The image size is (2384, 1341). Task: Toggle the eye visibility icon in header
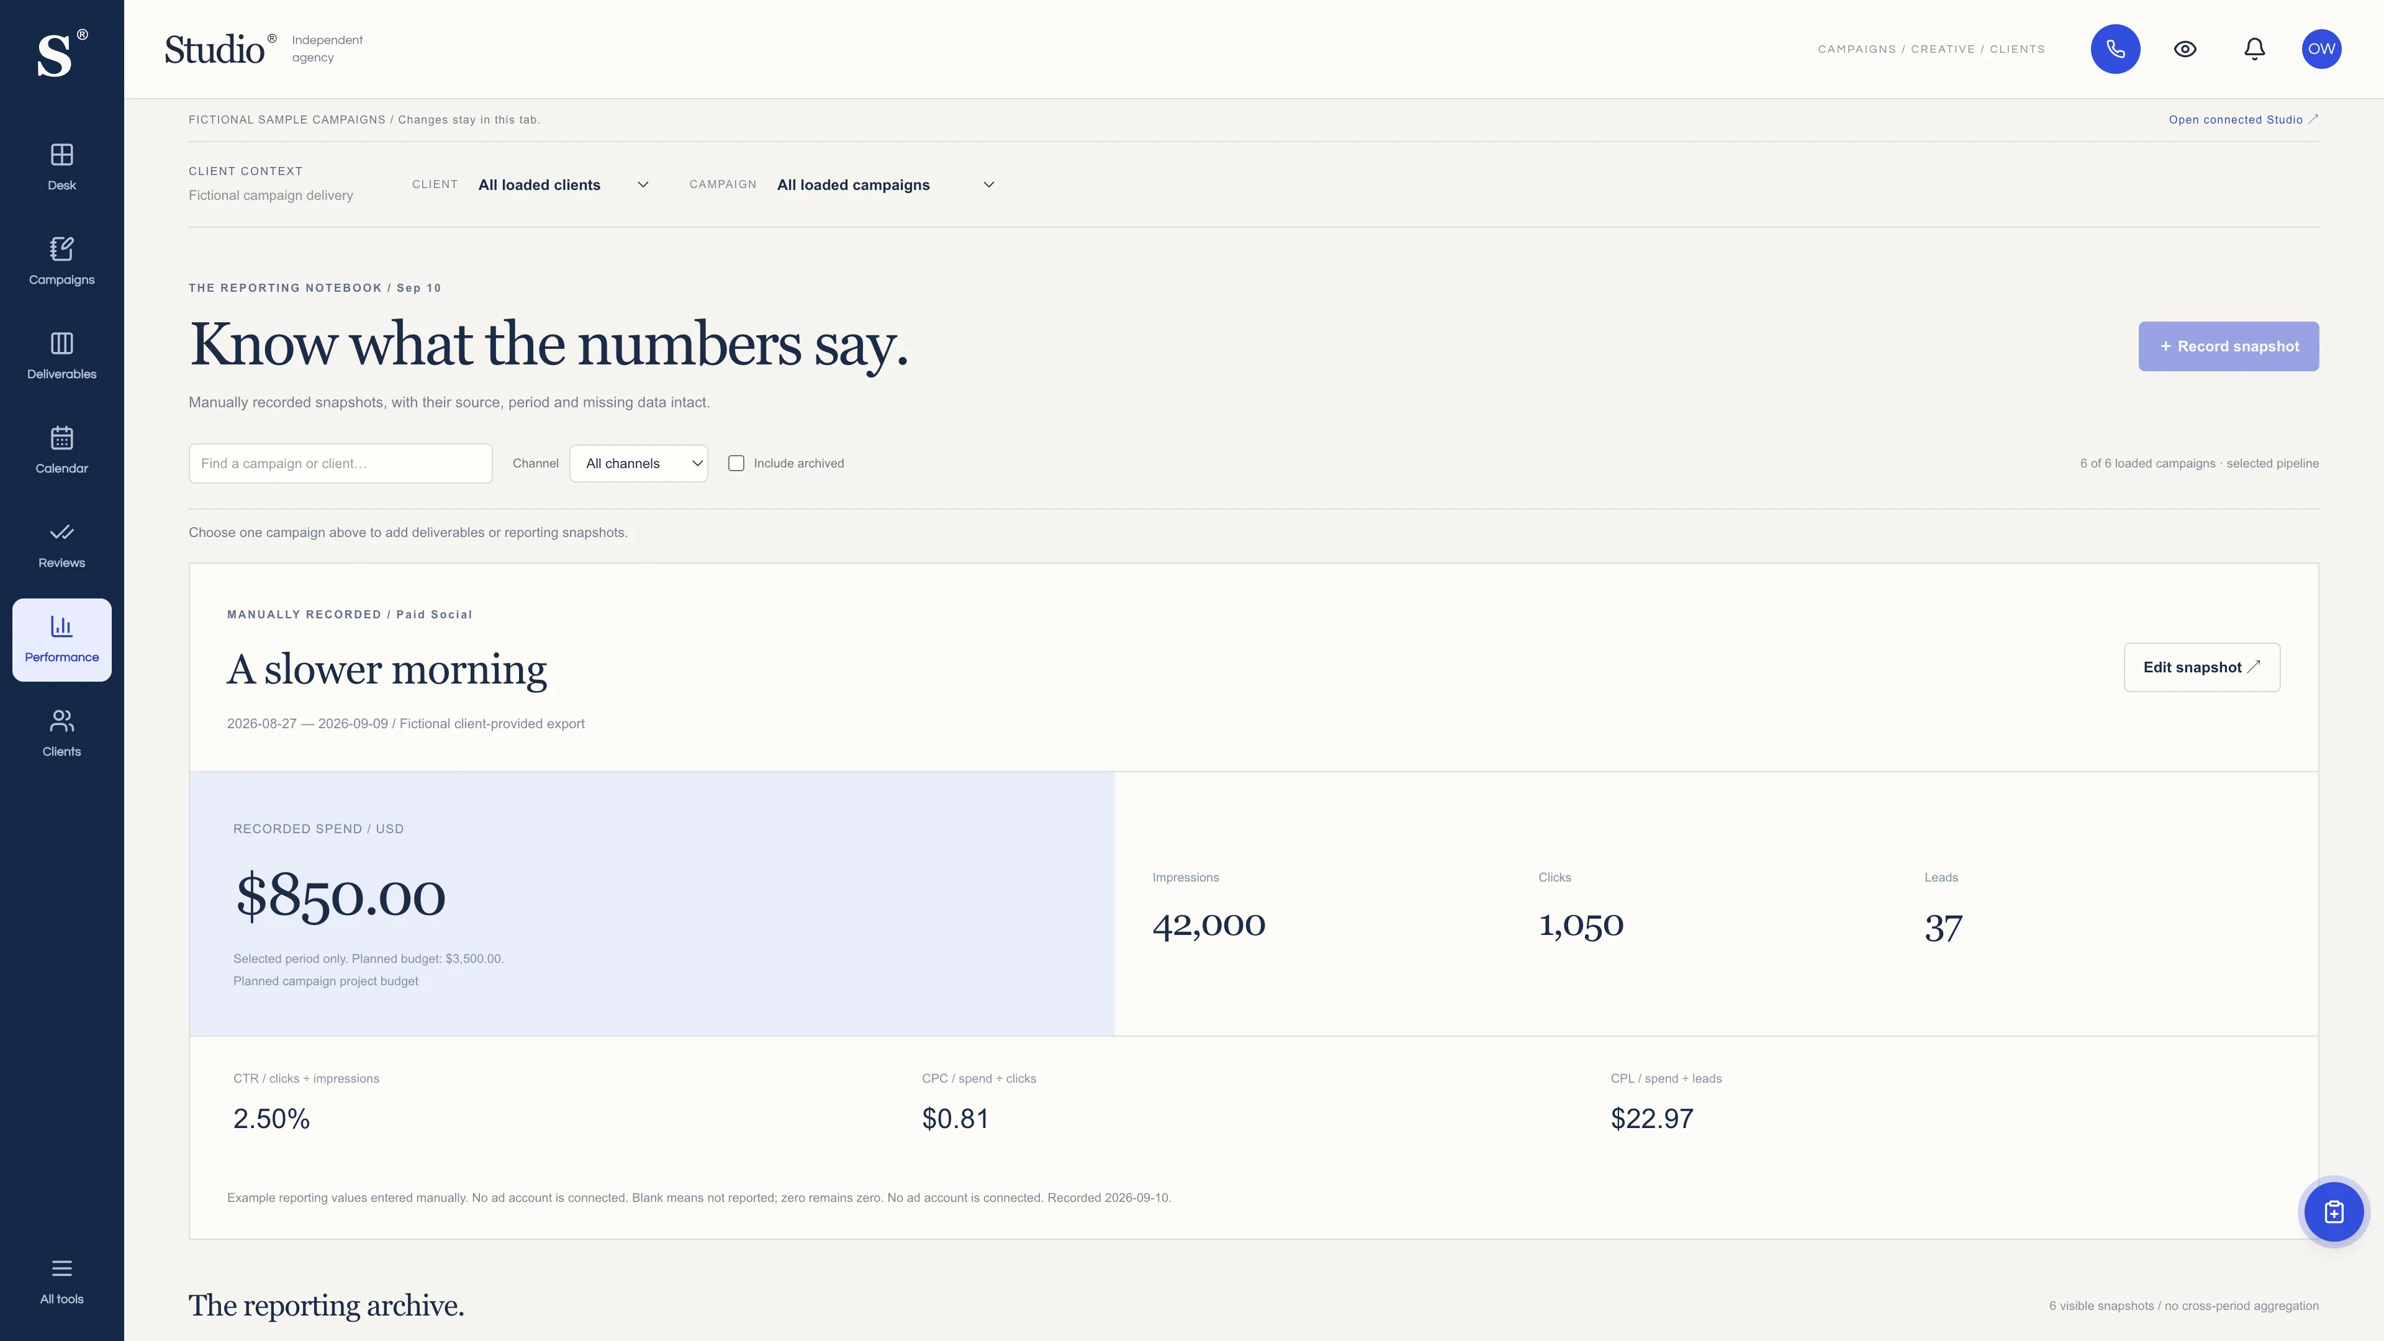pyautogui.click(x=2185, y=49)
